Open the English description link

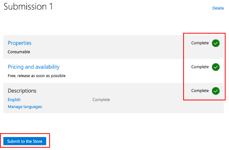14,100
